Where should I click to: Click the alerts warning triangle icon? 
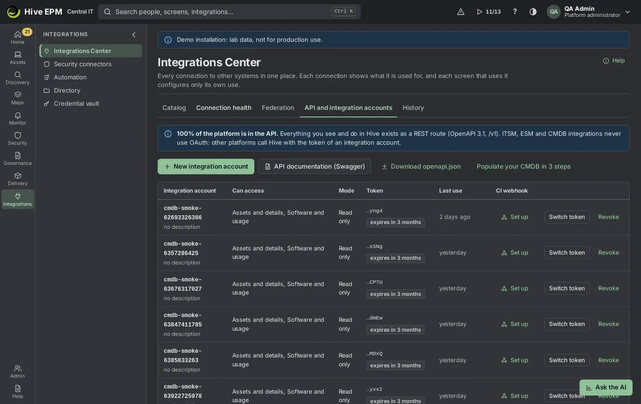pos(461,12)
